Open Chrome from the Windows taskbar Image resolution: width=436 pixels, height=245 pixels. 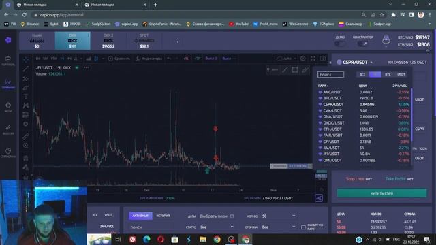click(x=217, y=239)
